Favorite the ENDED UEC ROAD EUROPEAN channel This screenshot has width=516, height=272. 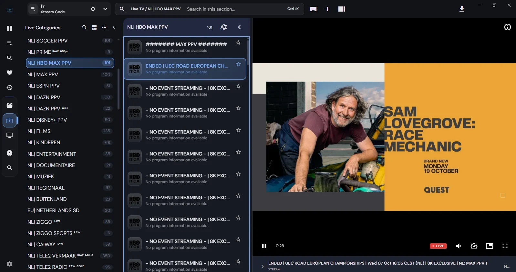pyautogui.click(x=238, y=64)
